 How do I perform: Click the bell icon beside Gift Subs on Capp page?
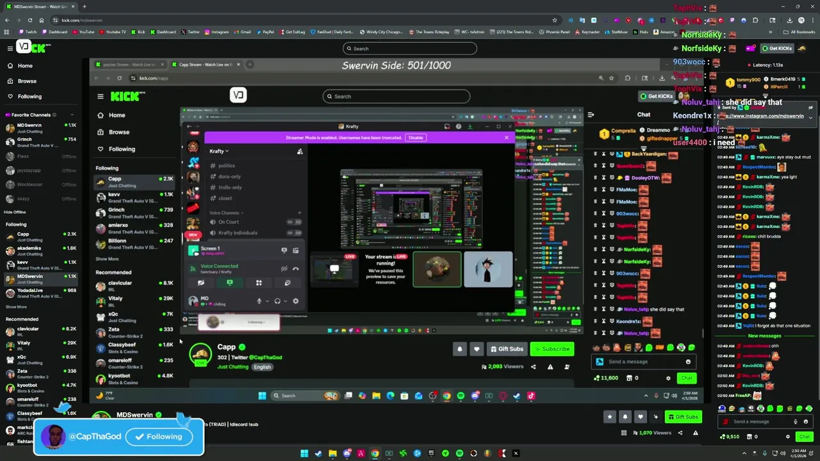pos(459,349)
